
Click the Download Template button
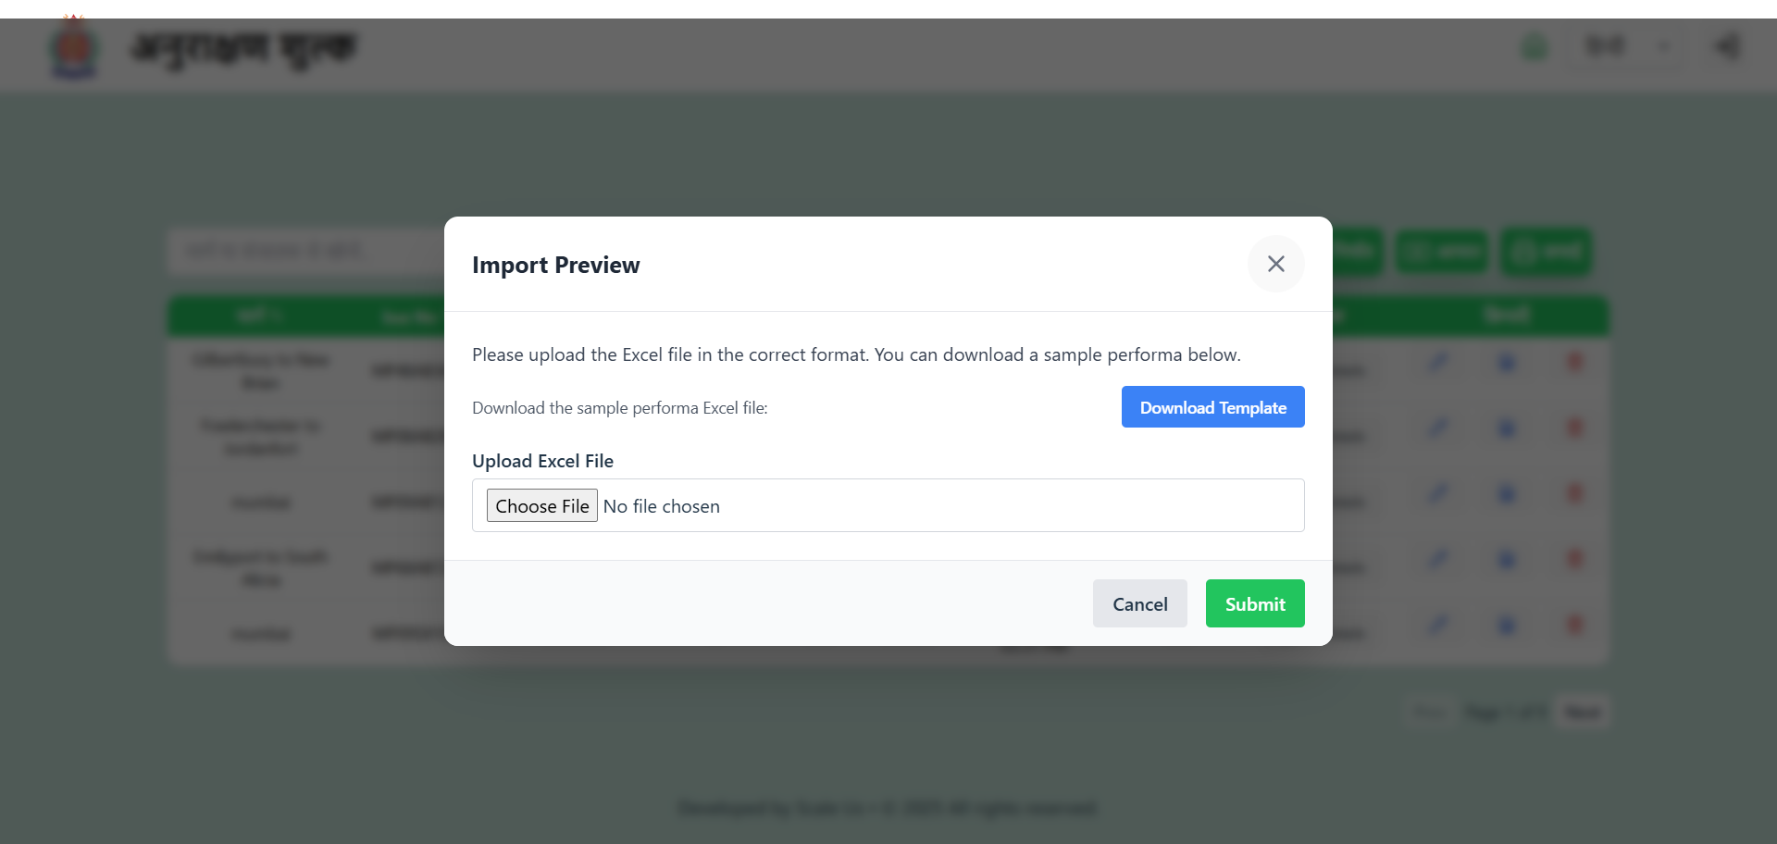click(x=1212, y=407)
